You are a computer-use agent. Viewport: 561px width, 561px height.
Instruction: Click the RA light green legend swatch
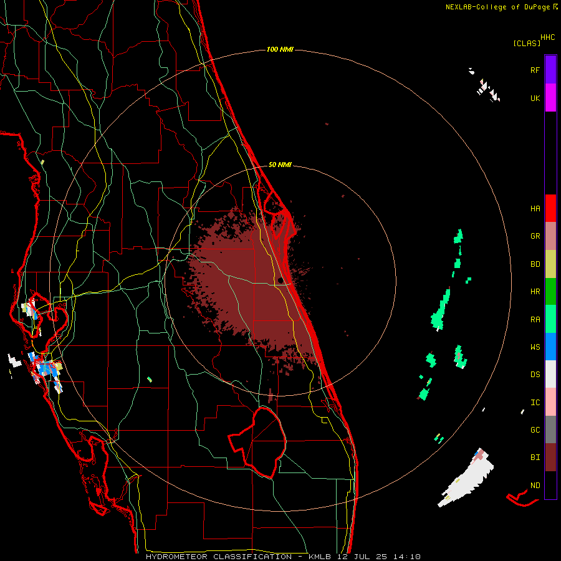coord(550,319)
